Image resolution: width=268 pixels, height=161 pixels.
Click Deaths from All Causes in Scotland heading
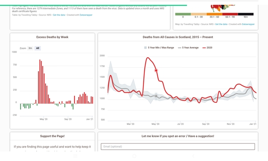click(x=178, y=37)
